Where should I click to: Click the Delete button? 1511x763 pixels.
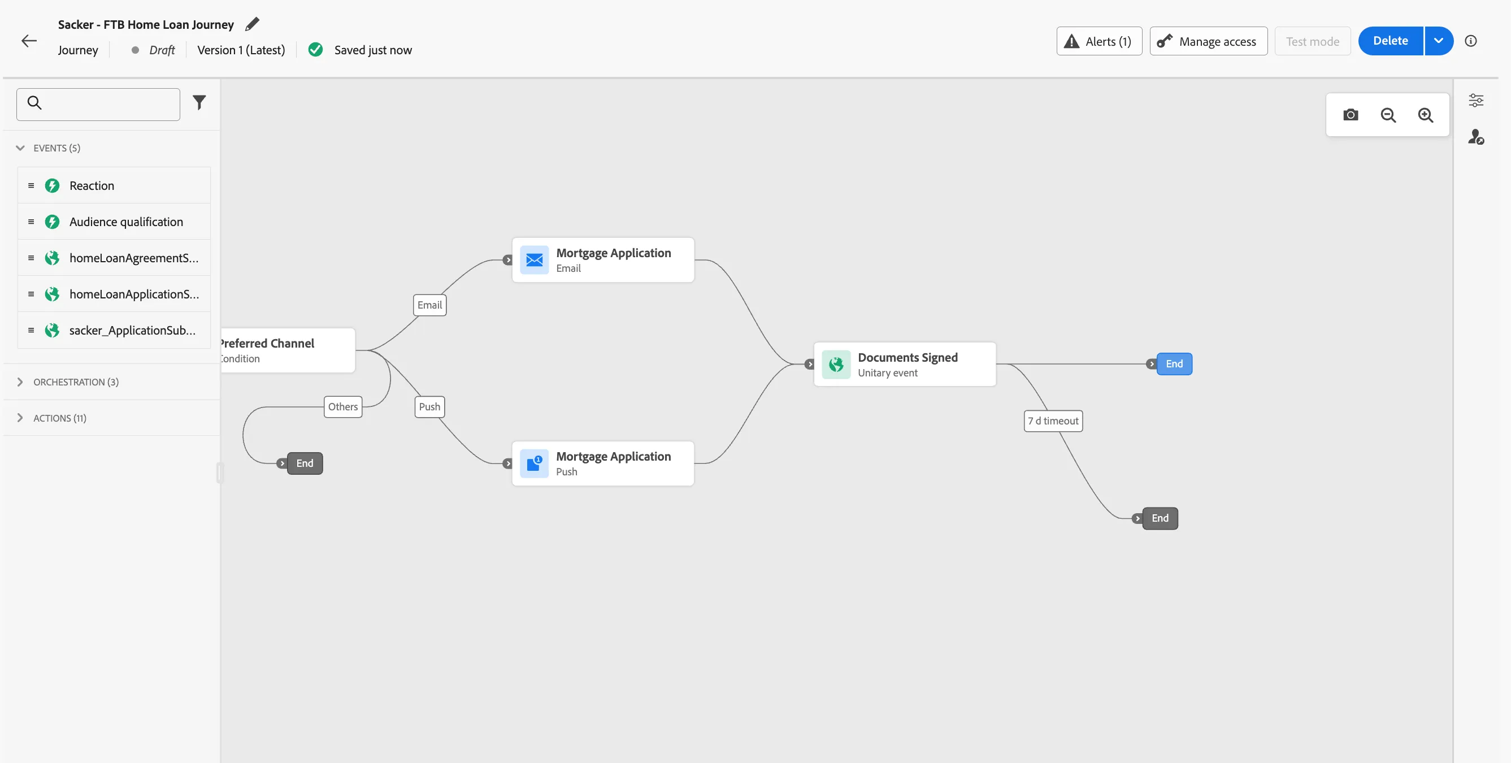[1390, 41]
